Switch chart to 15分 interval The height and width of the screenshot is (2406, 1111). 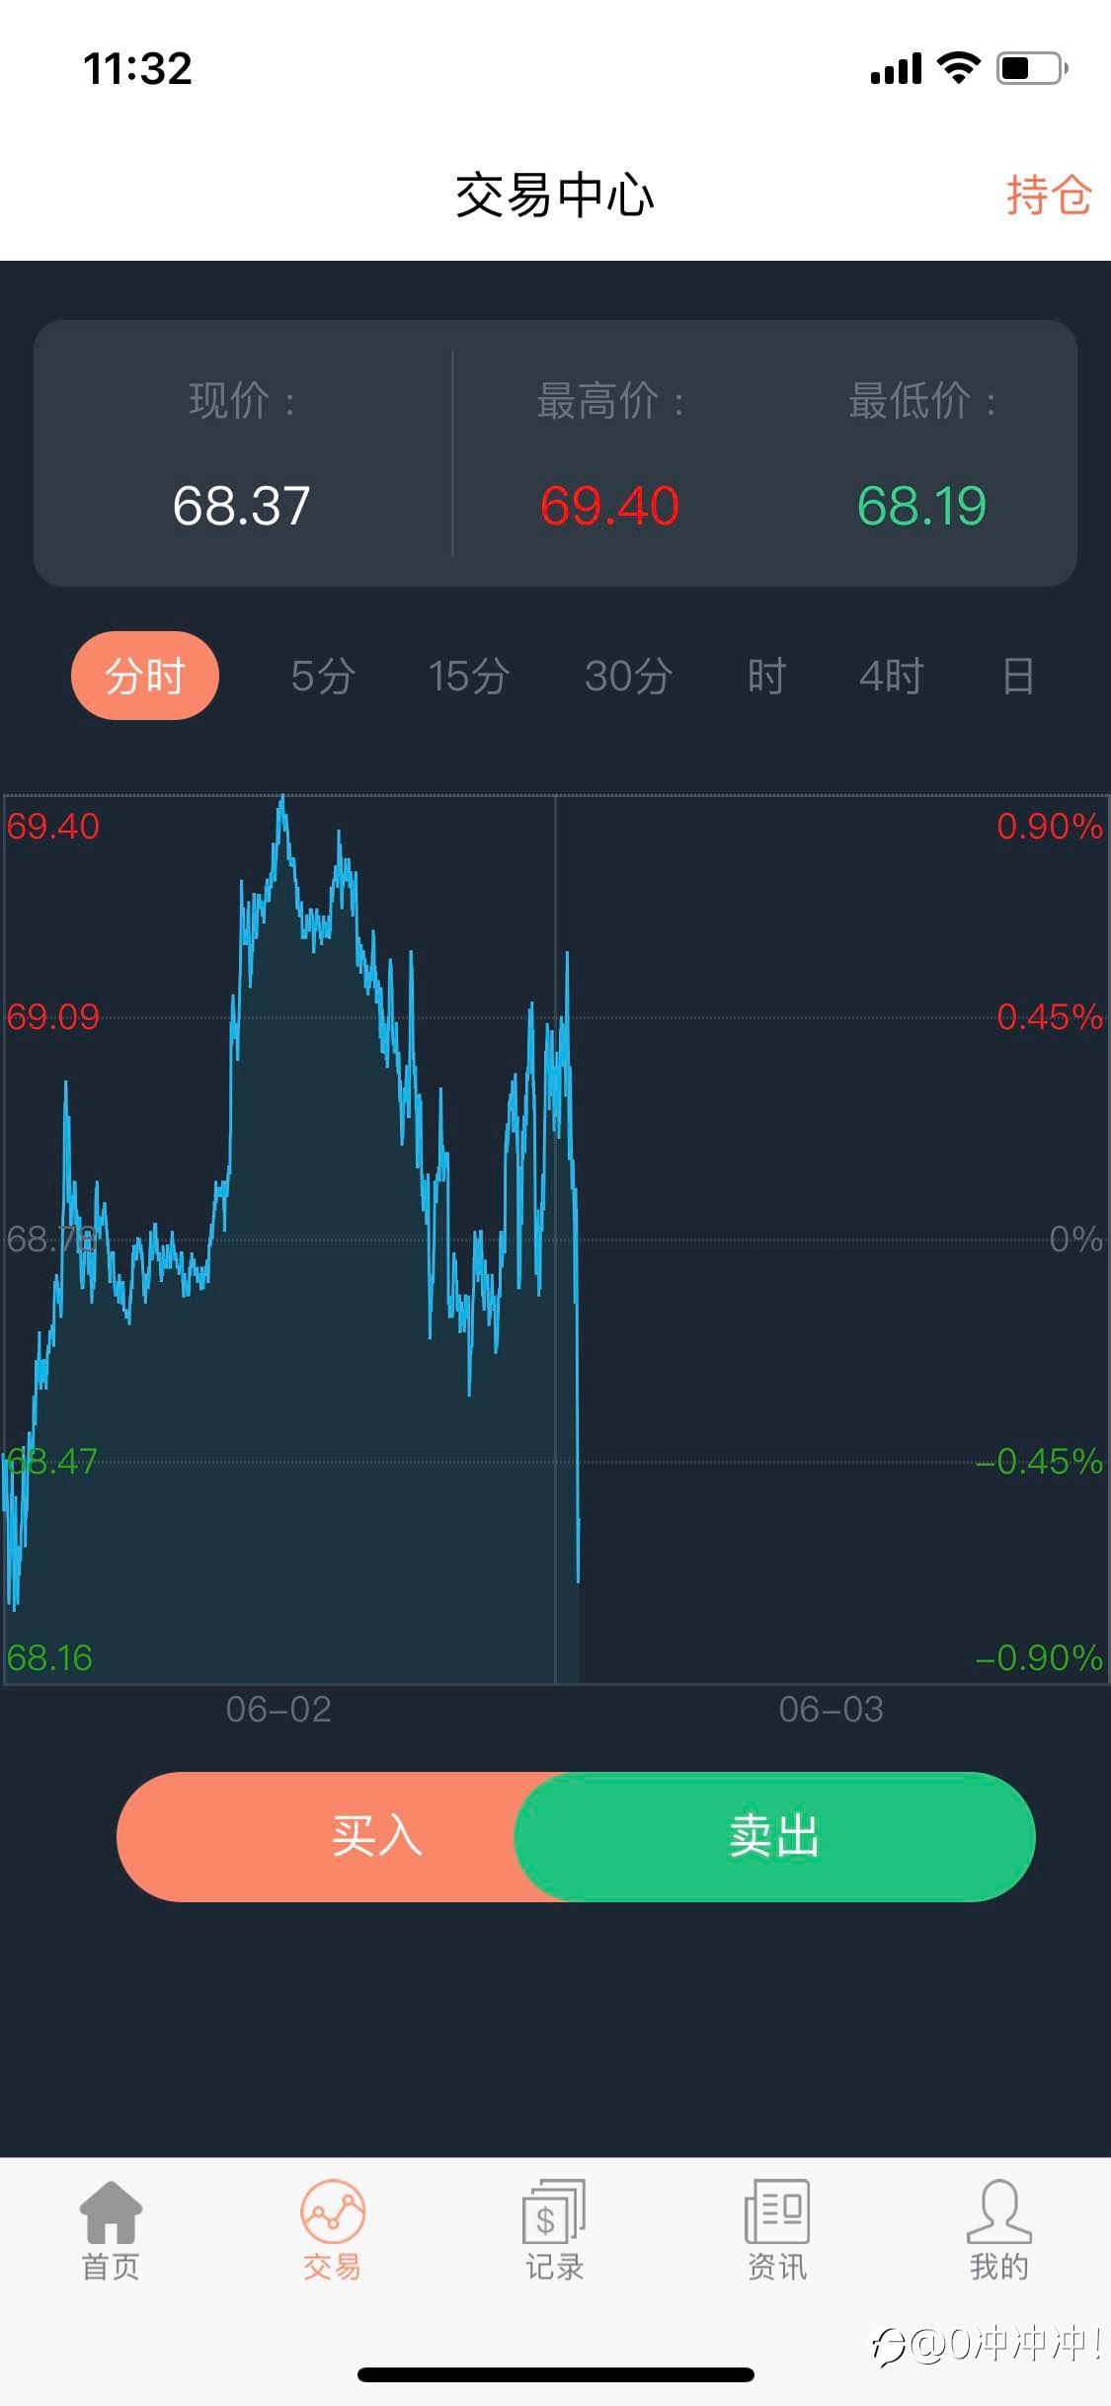pyautogui.click(x=468, y=677)
